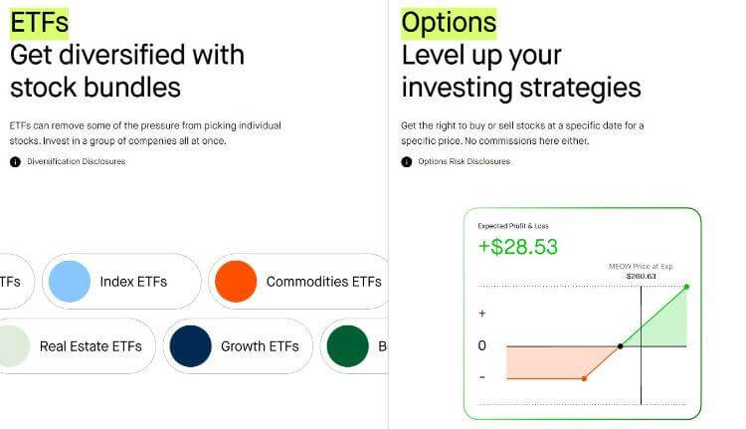
Task: Click the info icon beside Options Risk Disclosures
Action: (406, 162)
